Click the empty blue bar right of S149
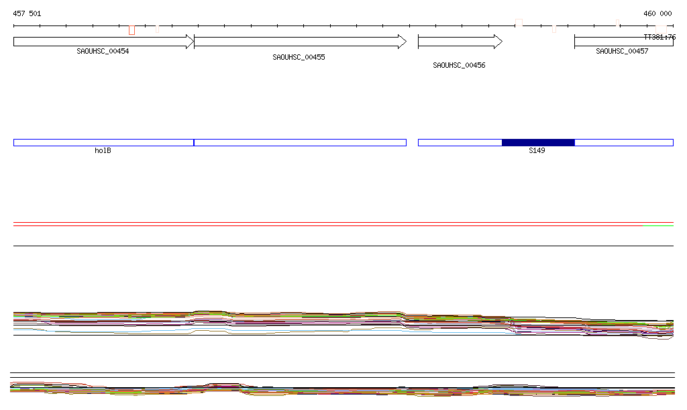Viewport: 687px width, 410px height. (624, 142)
